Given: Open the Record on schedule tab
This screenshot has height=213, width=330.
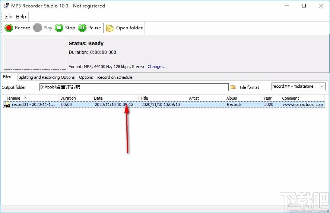Looking at the screenshot, I should [x=115, y=77].
